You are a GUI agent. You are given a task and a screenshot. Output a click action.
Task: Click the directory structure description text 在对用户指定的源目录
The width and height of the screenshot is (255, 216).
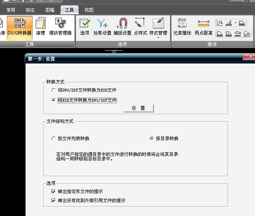click(x=117, y=156)
